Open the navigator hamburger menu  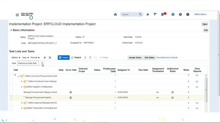coord(17,15)
